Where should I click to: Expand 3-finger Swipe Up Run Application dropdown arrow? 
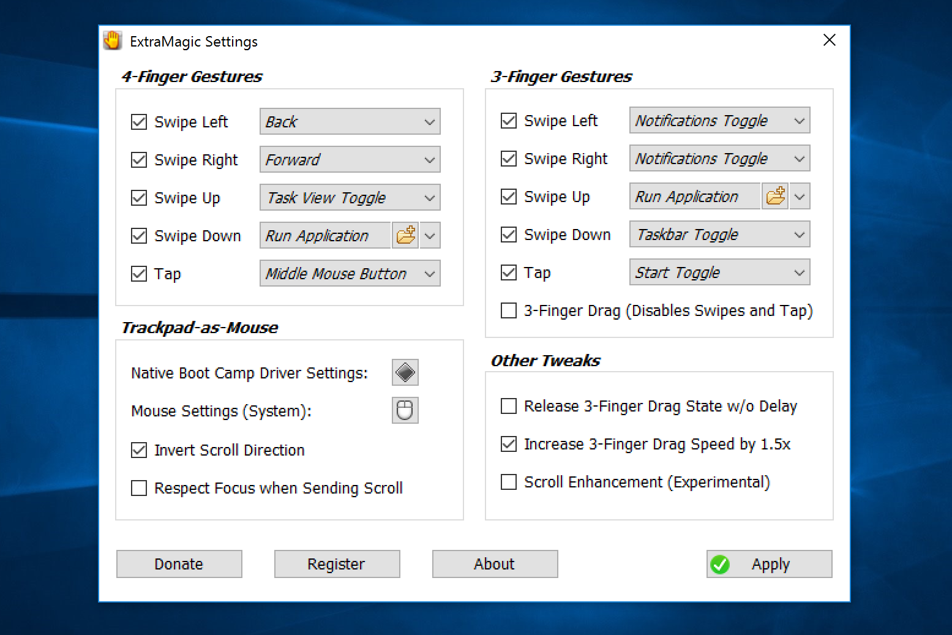click(x=800, y=197)
